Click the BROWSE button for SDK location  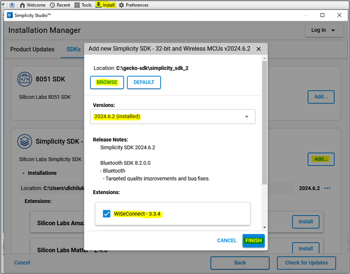(x=107, y=82)
